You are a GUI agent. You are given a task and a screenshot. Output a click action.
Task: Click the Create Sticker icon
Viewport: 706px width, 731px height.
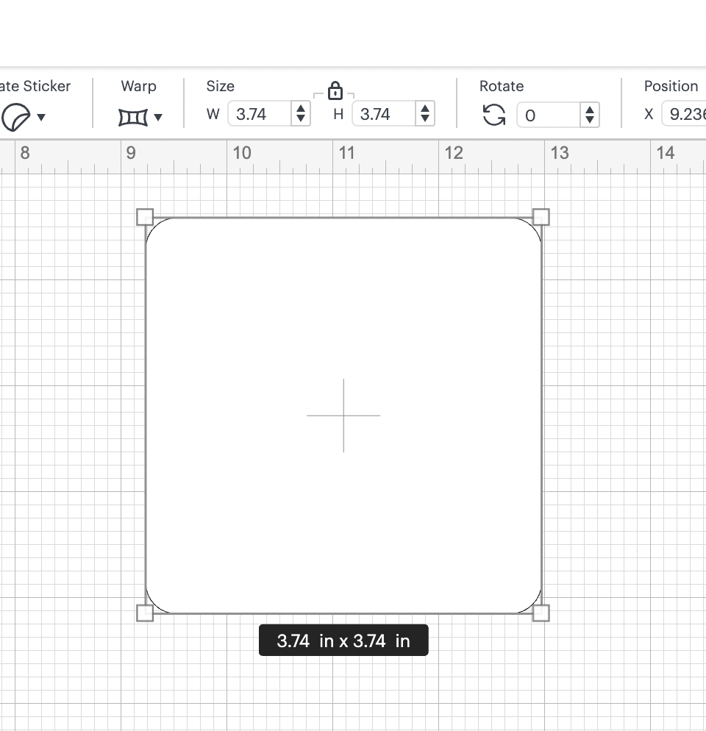[x=16, y=116]
